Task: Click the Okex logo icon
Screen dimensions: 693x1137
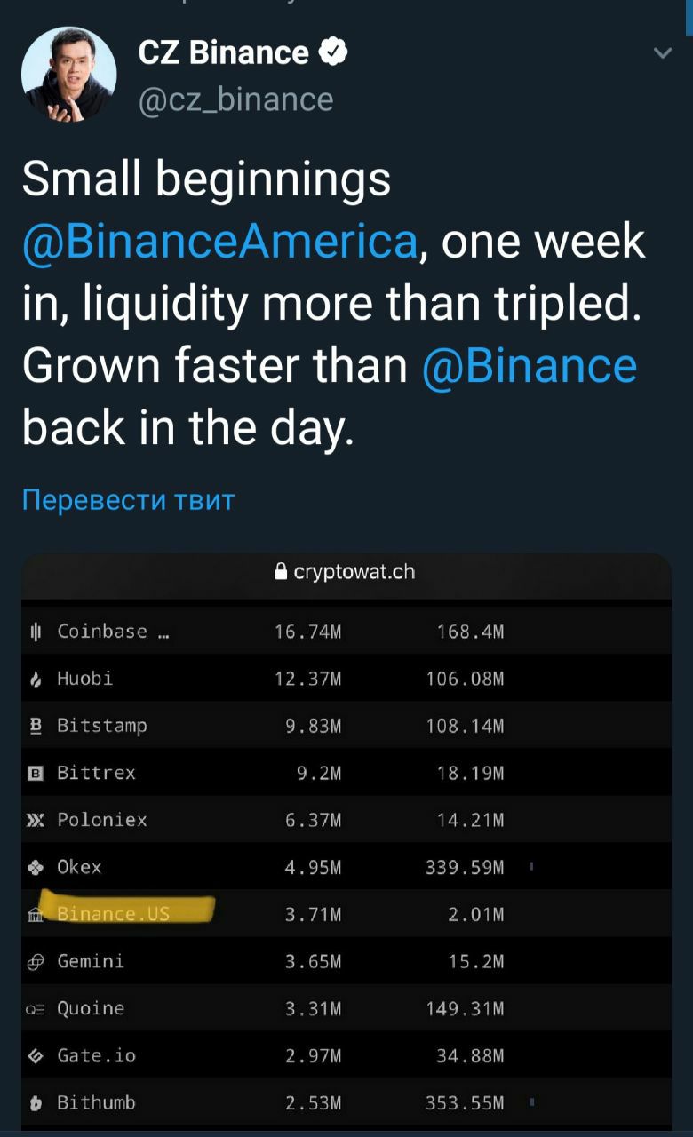Action: pyautogui.click(x=36, y=867)
